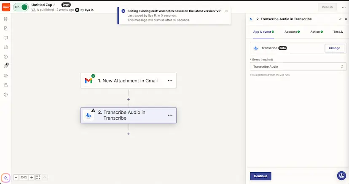Click the disabled Publish button
This screenshot has height=184, width=349.
[327, 7]
